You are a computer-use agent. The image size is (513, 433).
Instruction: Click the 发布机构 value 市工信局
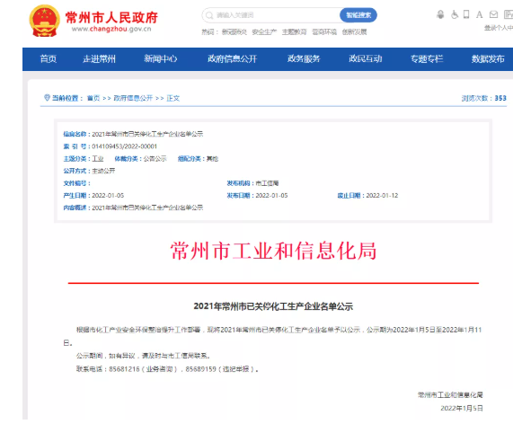point(267,183)
